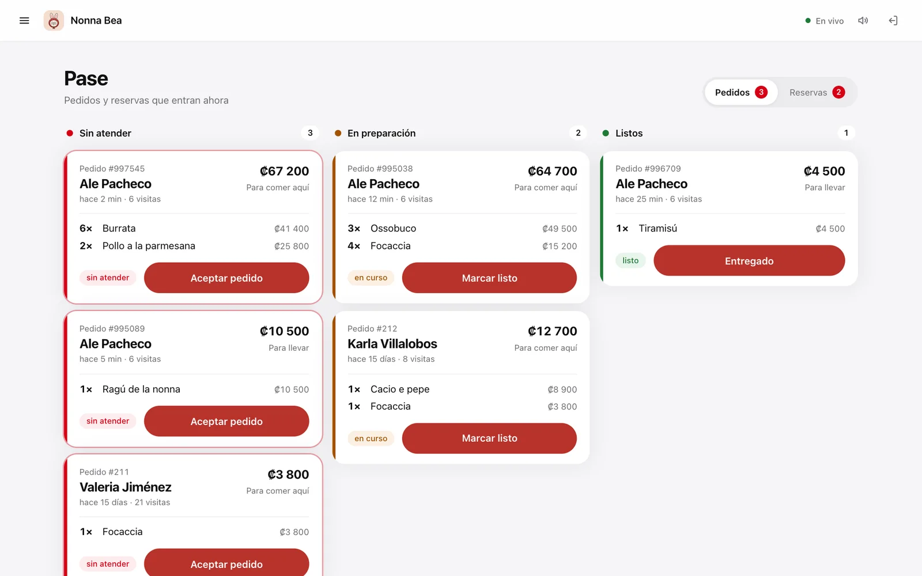The width and height of the screenshot is (922, 576).
Task: Click the 'hace 15 días · 21 visitas' text
Action: point(125,503)
